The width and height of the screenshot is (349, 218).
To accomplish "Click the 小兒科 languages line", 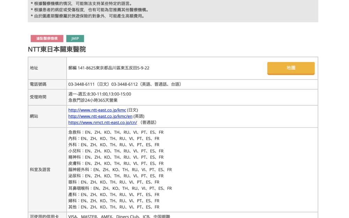I will click(116, 151).
